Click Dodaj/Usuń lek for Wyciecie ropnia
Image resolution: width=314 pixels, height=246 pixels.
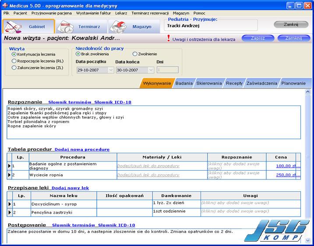(148, 175)
